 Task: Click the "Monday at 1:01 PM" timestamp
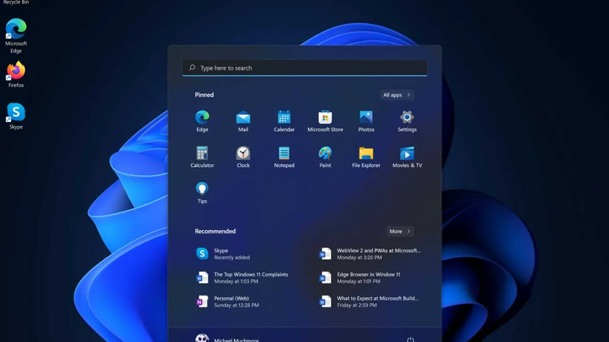[359, 281]
